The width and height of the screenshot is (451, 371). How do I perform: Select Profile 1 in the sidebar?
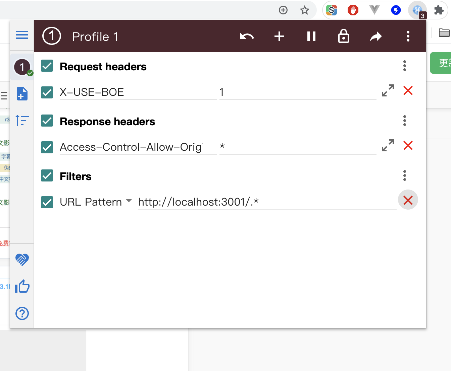22,67
